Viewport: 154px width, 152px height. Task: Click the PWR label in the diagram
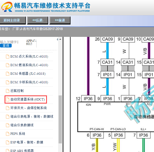coord(107,104)
